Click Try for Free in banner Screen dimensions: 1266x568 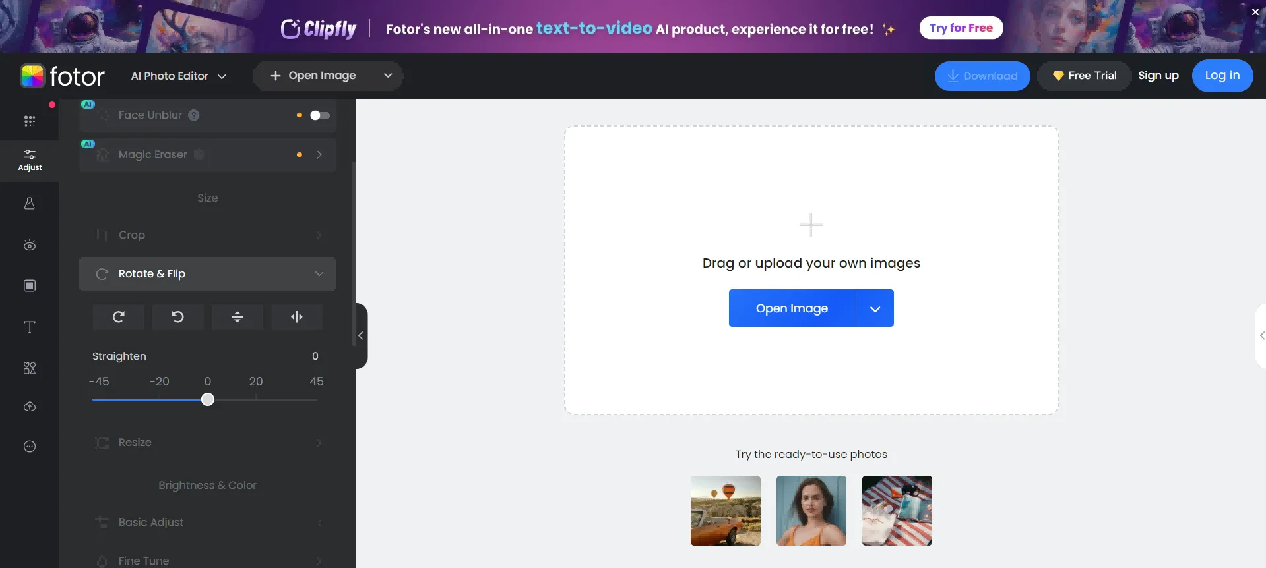[x=961, y=28]
